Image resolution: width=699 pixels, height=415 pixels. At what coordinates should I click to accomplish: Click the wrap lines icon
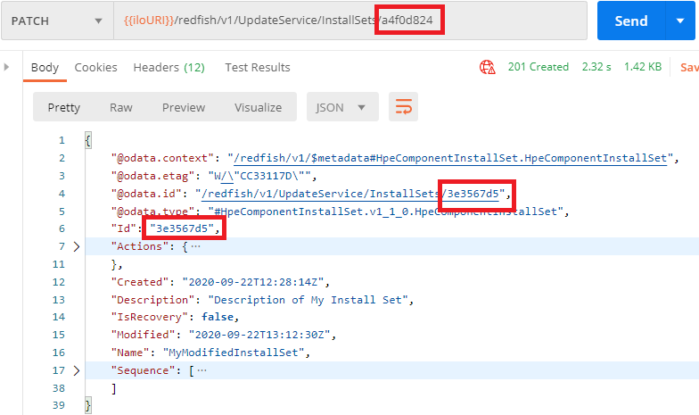[404, 107]
